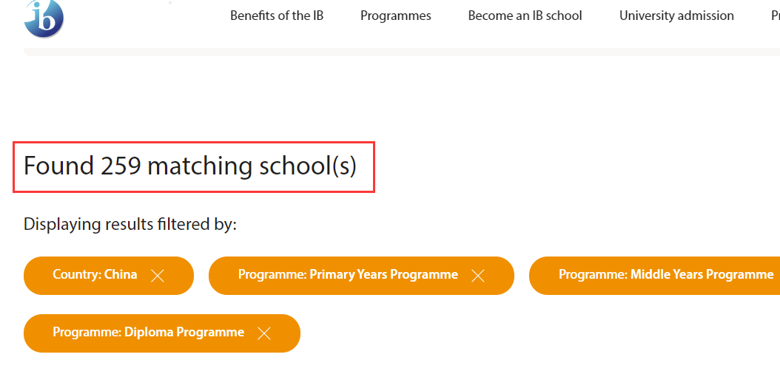Image resolution: width=780 pixels, height=377 pixels.
Task: Click the number 259 in the heading
Action: click(121, 166)
